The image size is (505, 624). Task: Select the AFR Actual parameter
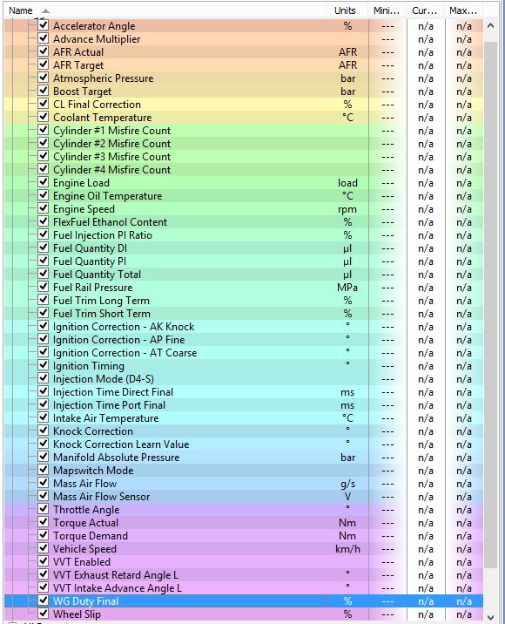244,52
